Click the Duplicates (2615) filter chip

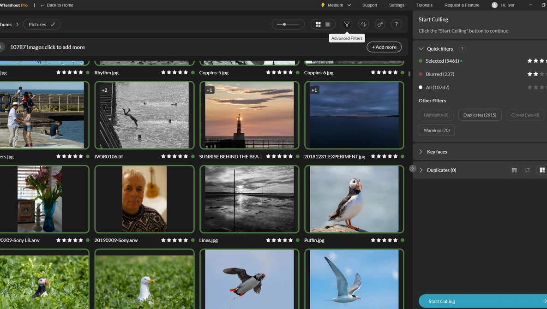(480, 115)
